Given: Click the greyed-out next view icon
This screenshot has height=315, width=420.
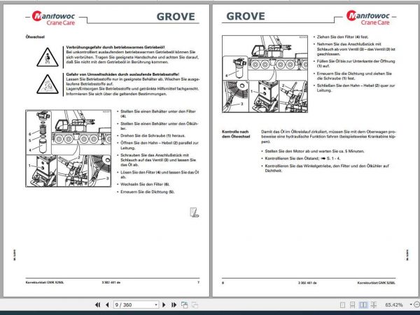Looking at the screenshot, I should tap(195, 304).
